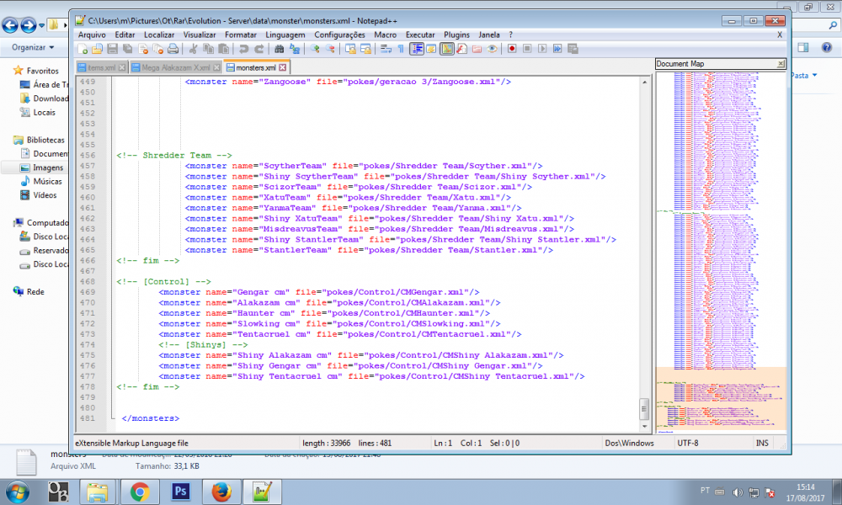Toggle Explorer preview pane button
The height and width of the screenshot is (505, 842).
point(803,47)
